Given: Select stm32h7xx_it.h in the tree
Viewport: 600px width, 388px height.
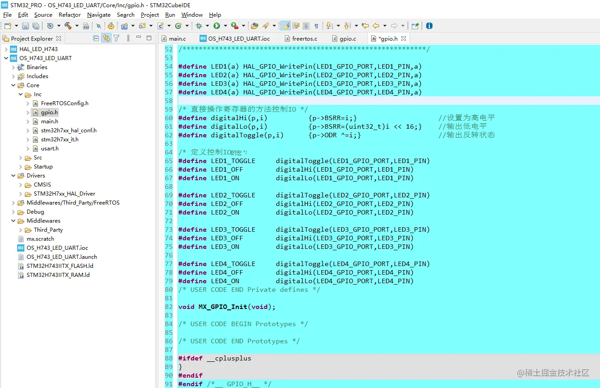Looking at the screenshot, I should pos(60,140).
